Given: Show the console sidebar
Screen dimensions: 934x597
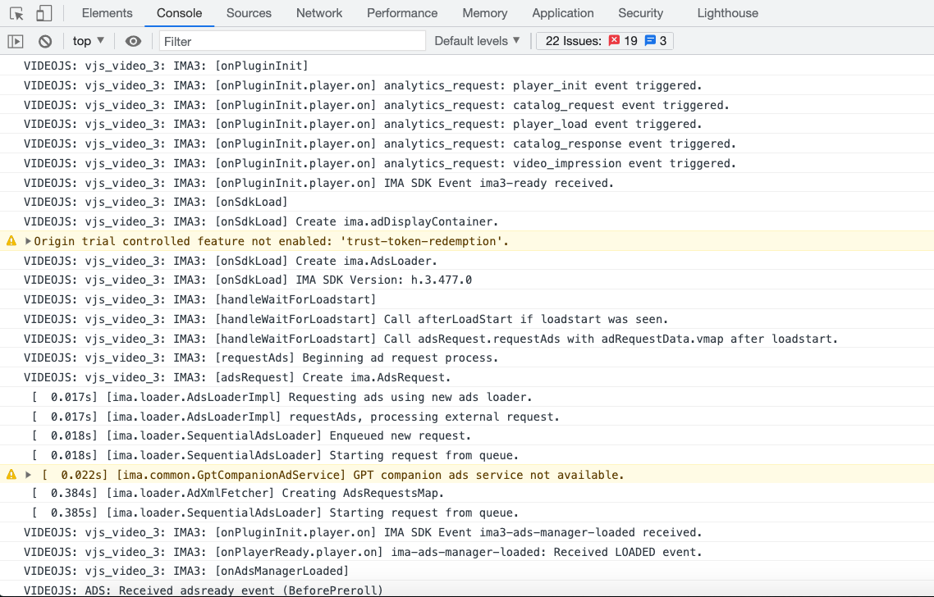Looking at the screenshot, I should click(16, 41).
